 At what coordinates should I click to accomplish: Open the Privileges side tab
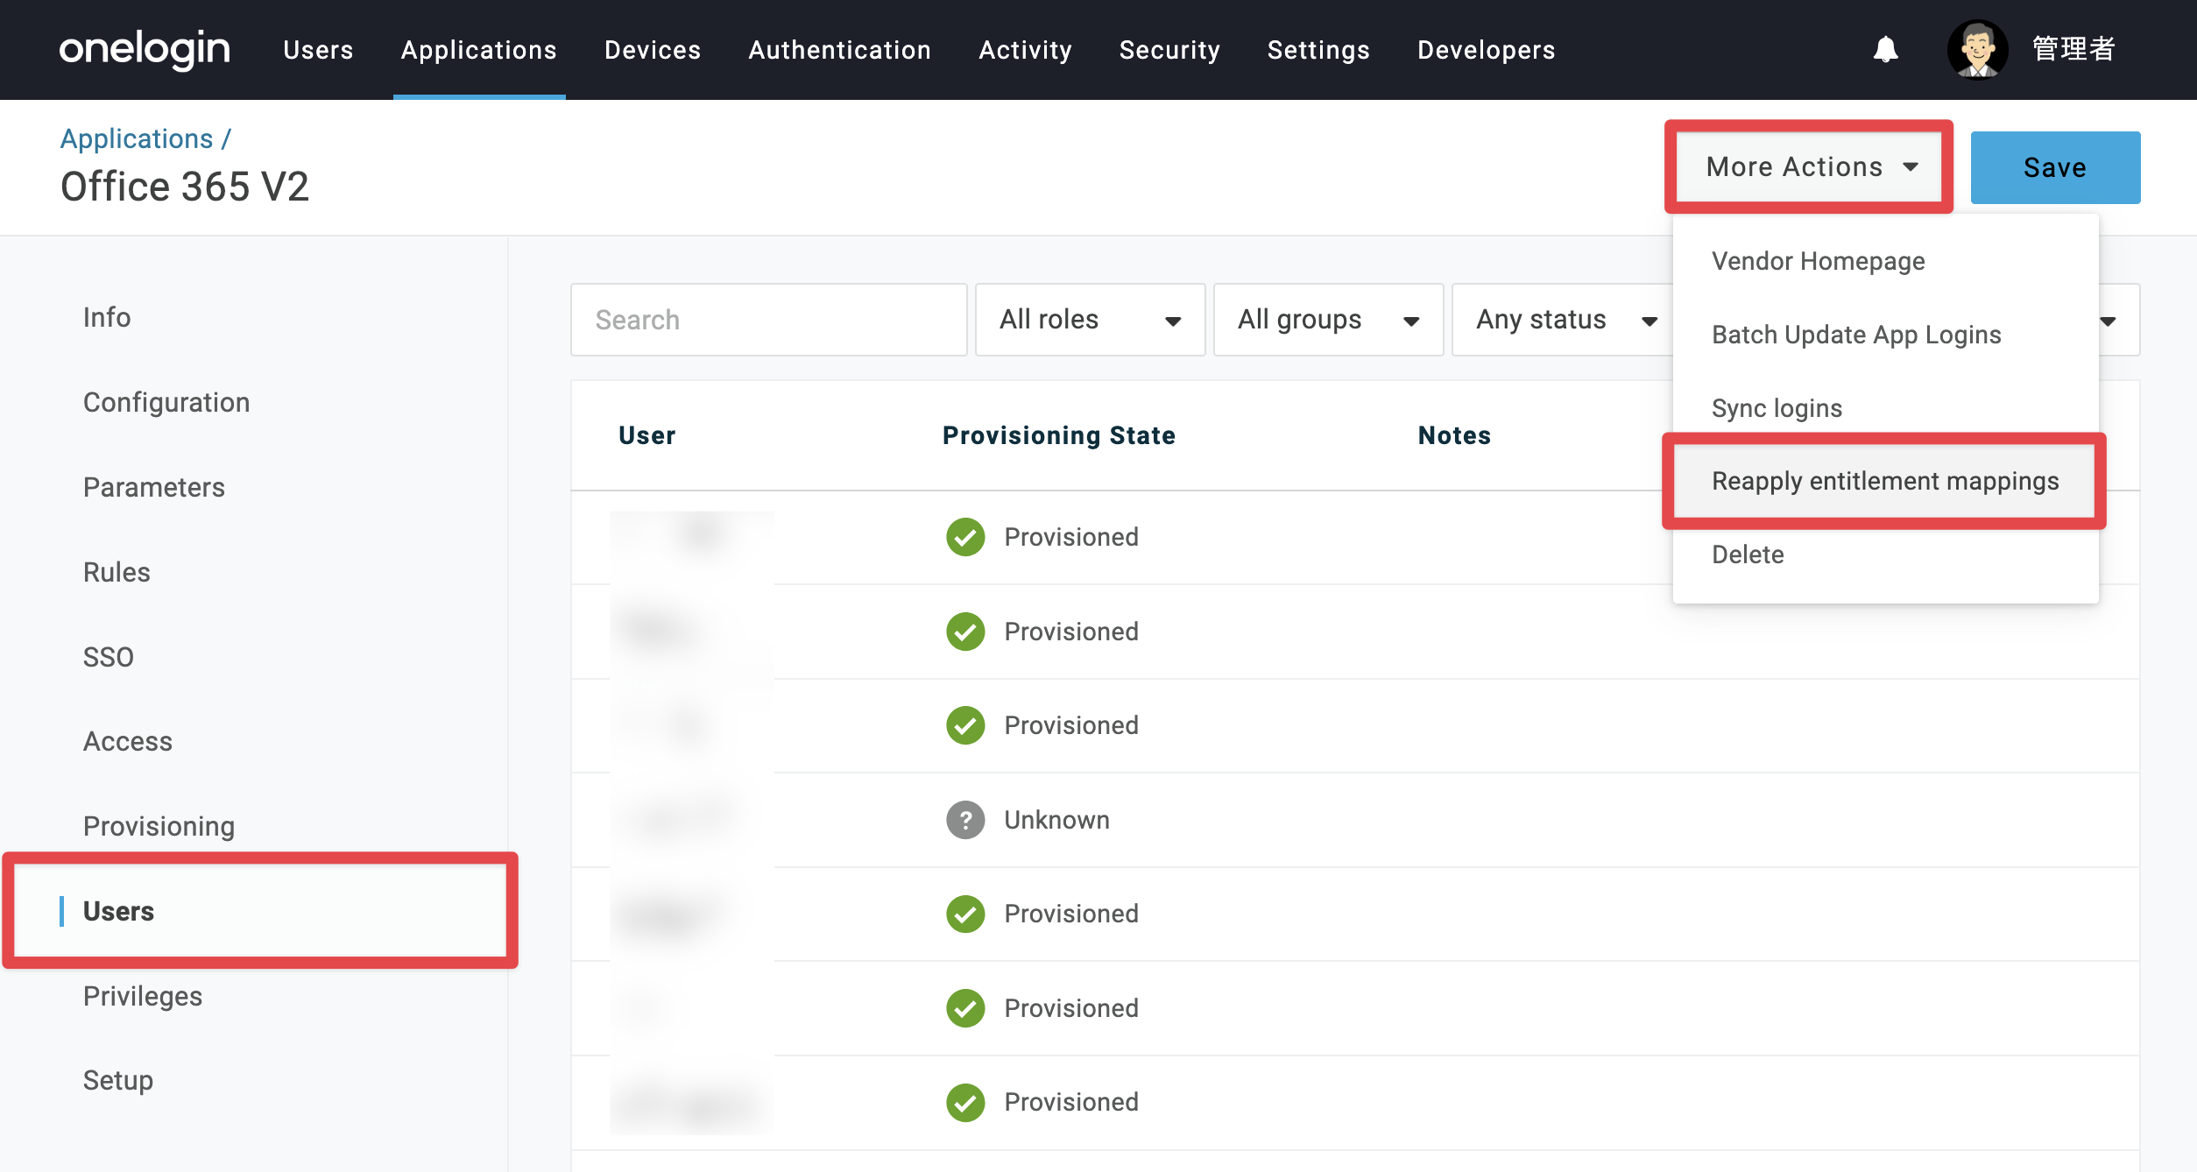pyautogui.click(x=143, y=996)
